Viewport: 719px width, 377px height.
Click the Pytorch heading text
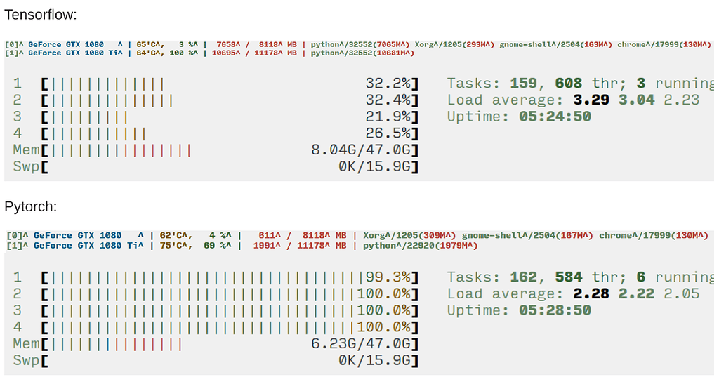click(x=31, y=206)
